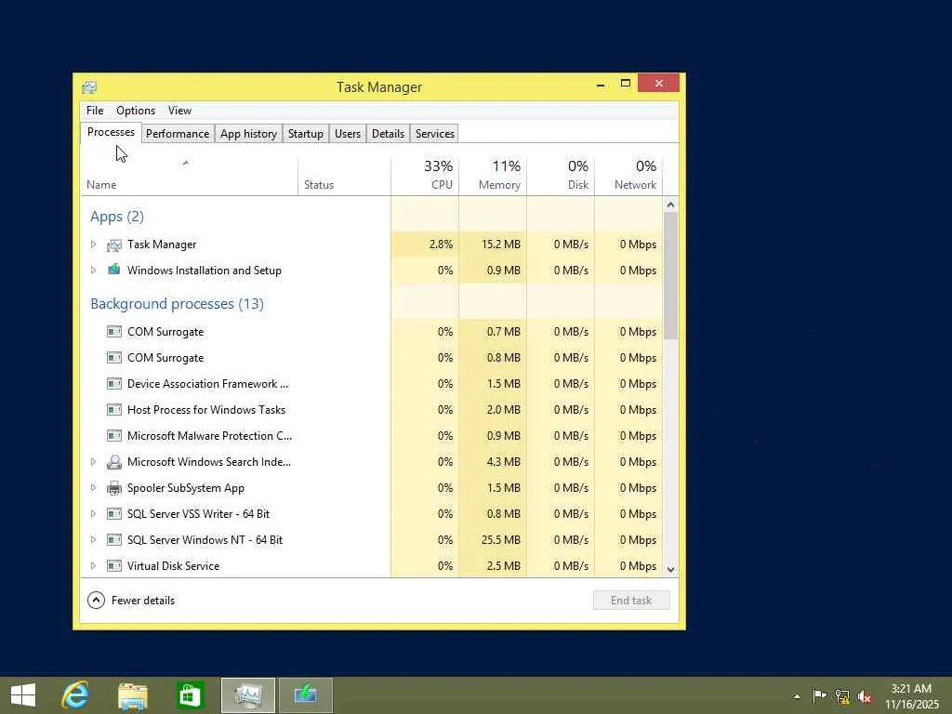
Task: Click the second COM Surrogate process icon
Action: [113, 358]
